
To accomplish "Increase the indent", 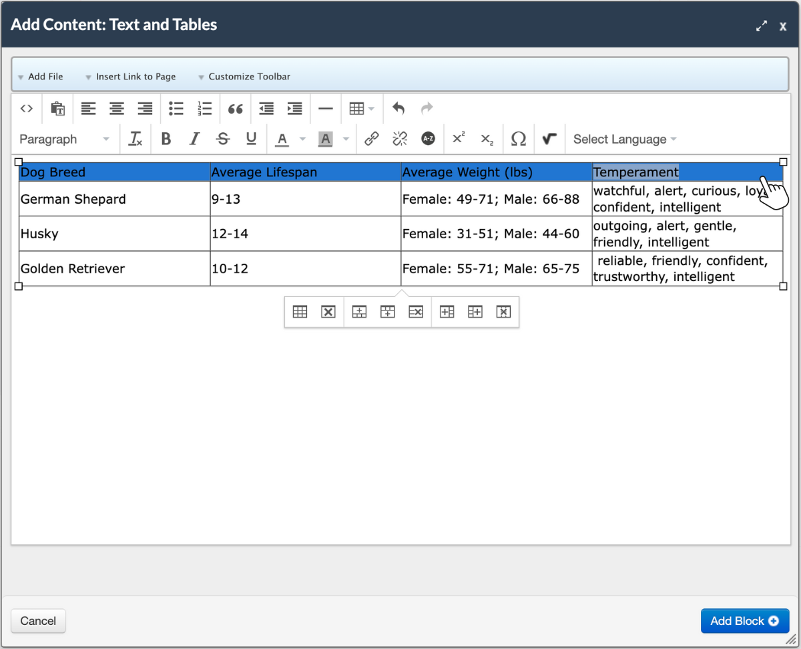I will pyautogui.click(x=294, y=108).
